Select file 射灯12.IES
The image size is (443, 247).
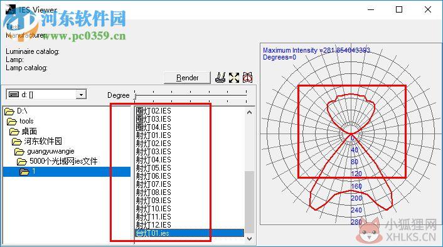[153, 225]
